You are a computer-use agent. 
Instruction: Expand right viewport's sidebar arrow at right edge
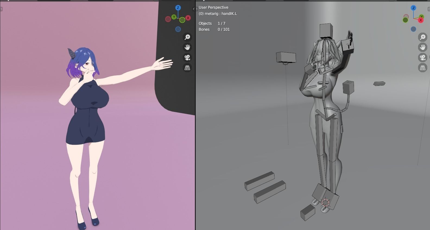429,9
